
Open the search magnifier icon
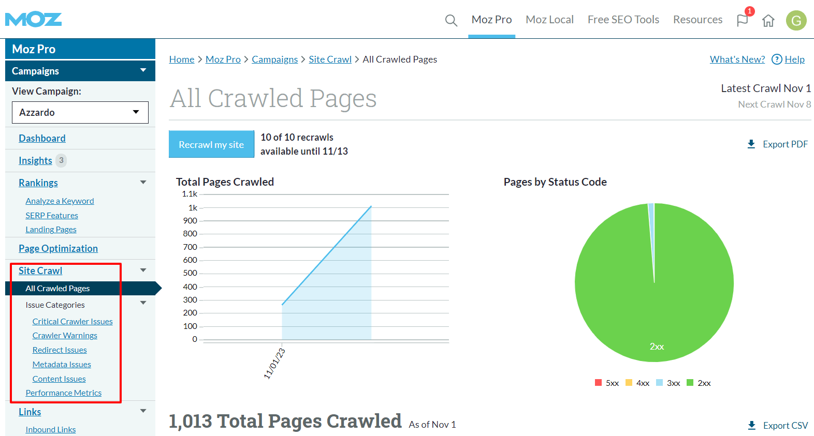click(451, 20)
